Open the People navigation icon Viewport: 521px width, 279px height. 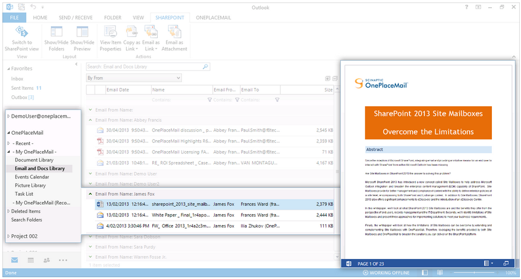tap(47, 260)
